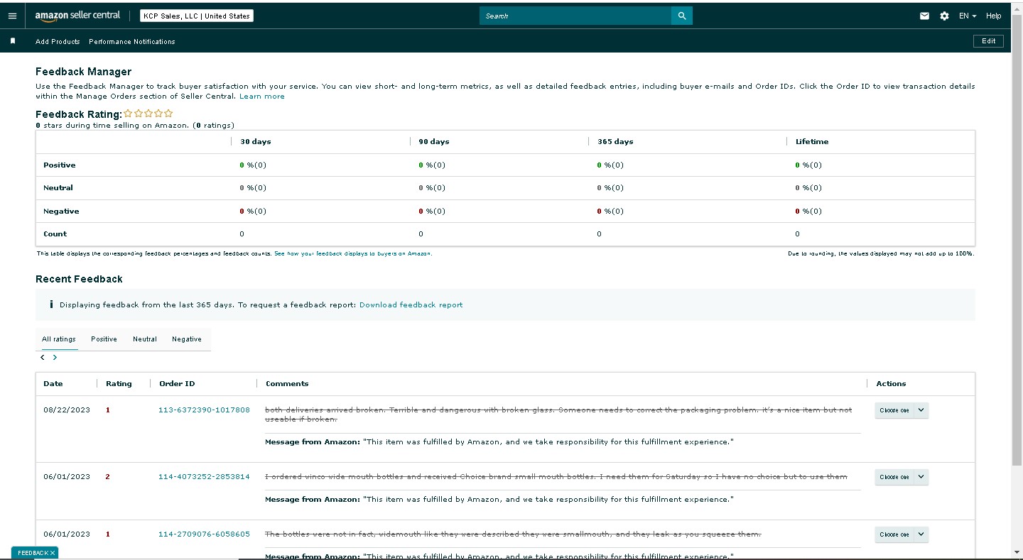Click the 30 days column header
This screenshot has height=560, width=1023.
[256, 142]
